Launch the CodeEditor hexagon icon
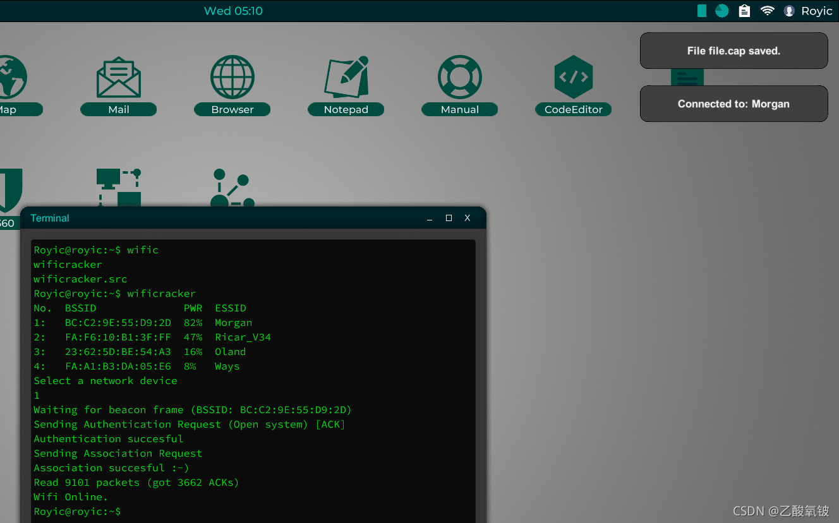This screenshot has height=523, width=839. pyautogui.click(x=574, y=77)
